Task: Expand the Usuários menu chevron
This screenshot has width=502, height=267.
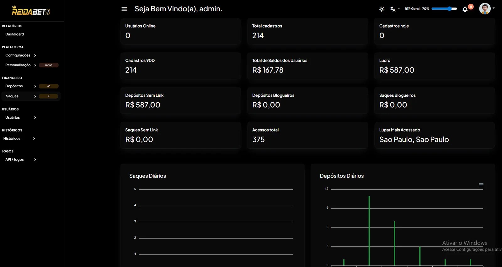Action: 35,118
